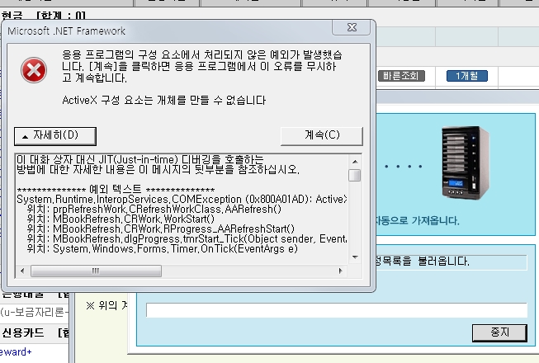The image size is (539, 363).
Task: Collapse details with 자세히(D) button
Action: 57,134
